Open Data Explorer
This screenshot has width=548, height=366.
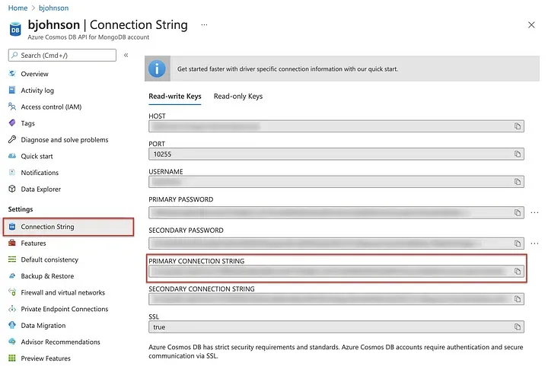click(40, 189)
